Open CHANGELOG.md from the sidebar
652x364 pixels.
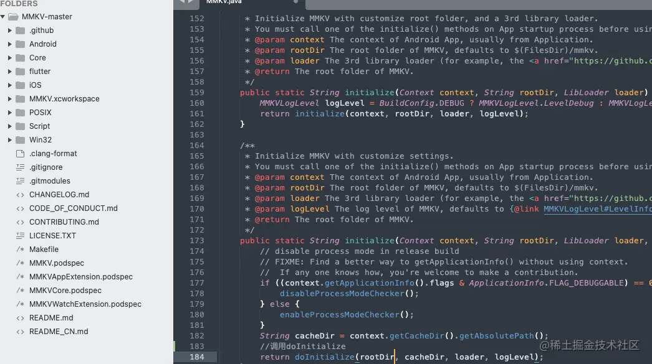pos(59,195)
